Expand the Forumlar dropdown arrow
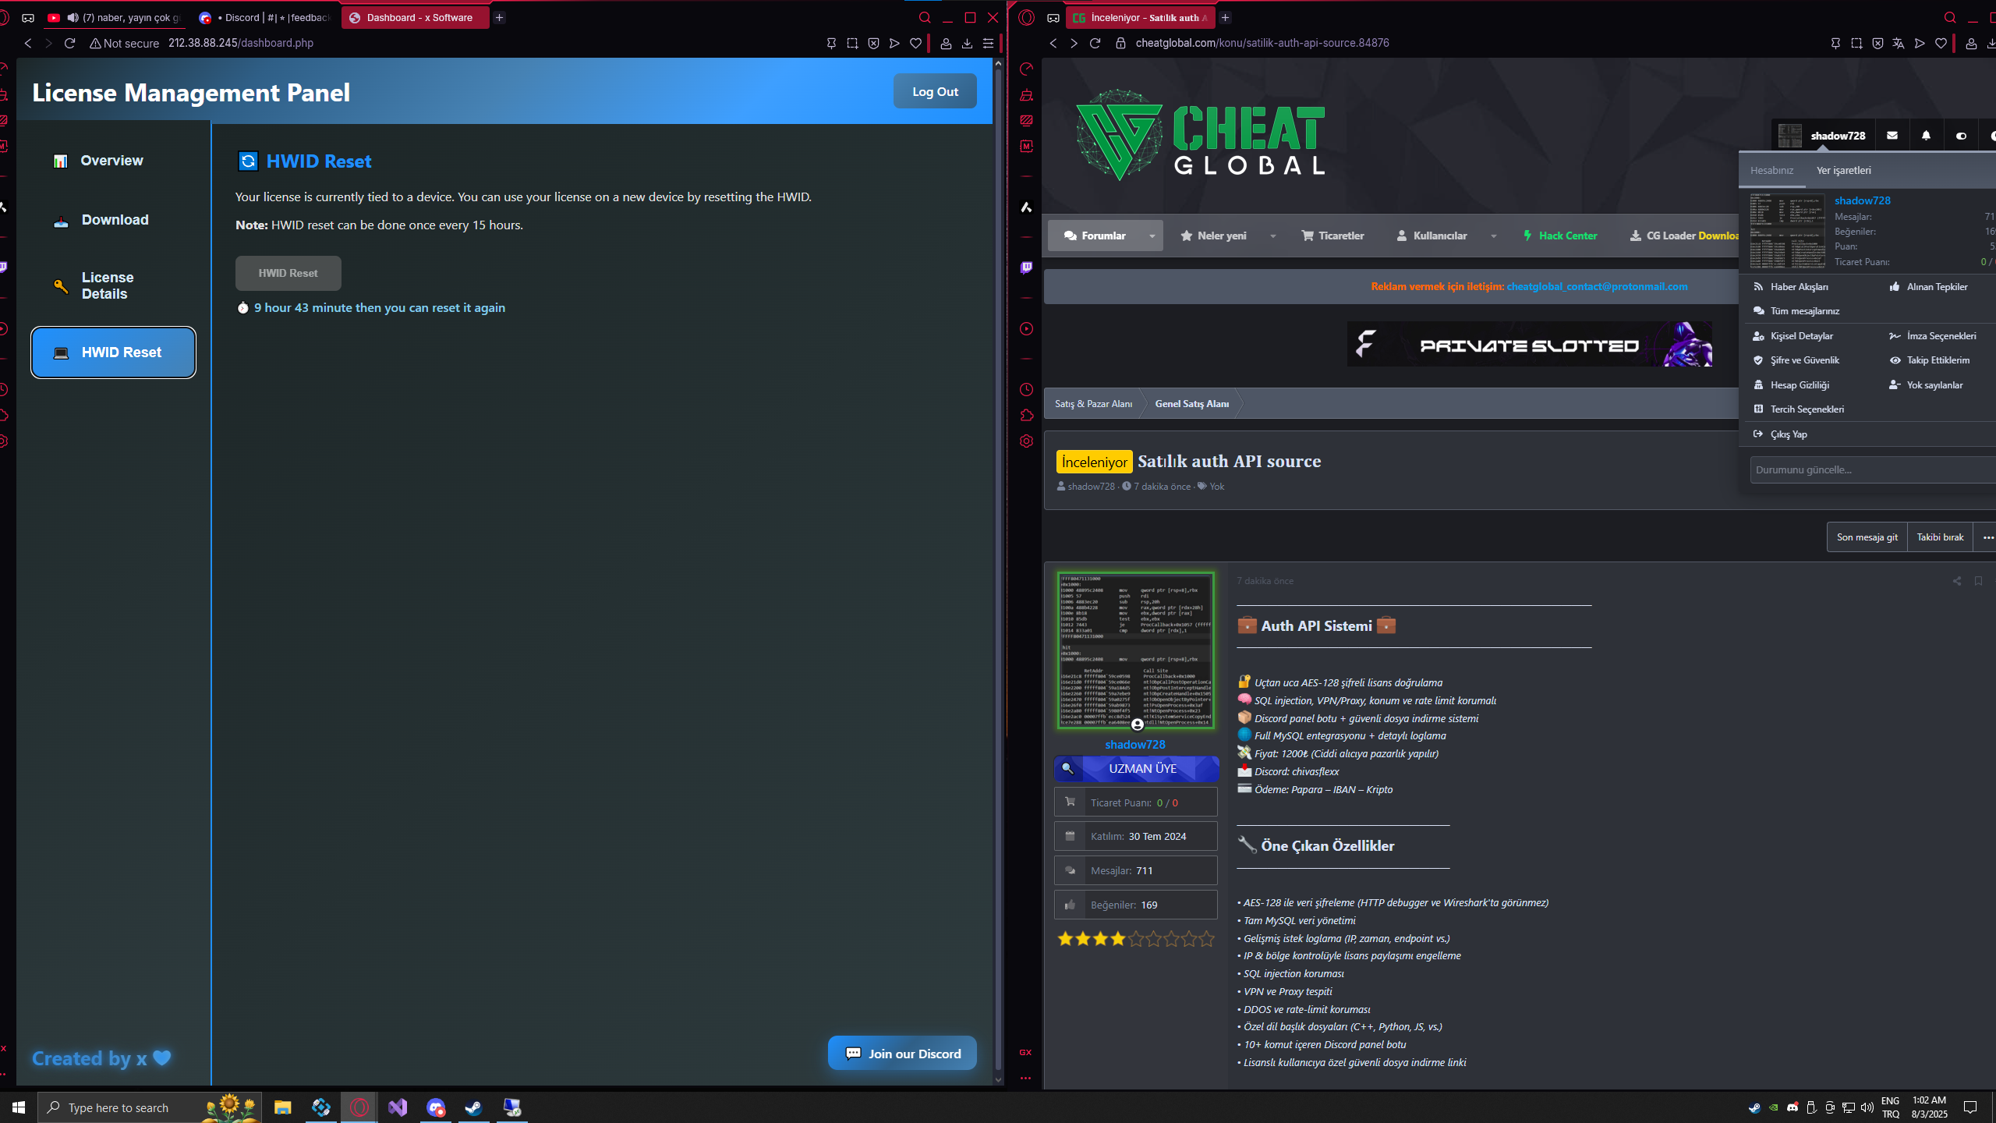1996x1123 pixels. [1152, 236]
